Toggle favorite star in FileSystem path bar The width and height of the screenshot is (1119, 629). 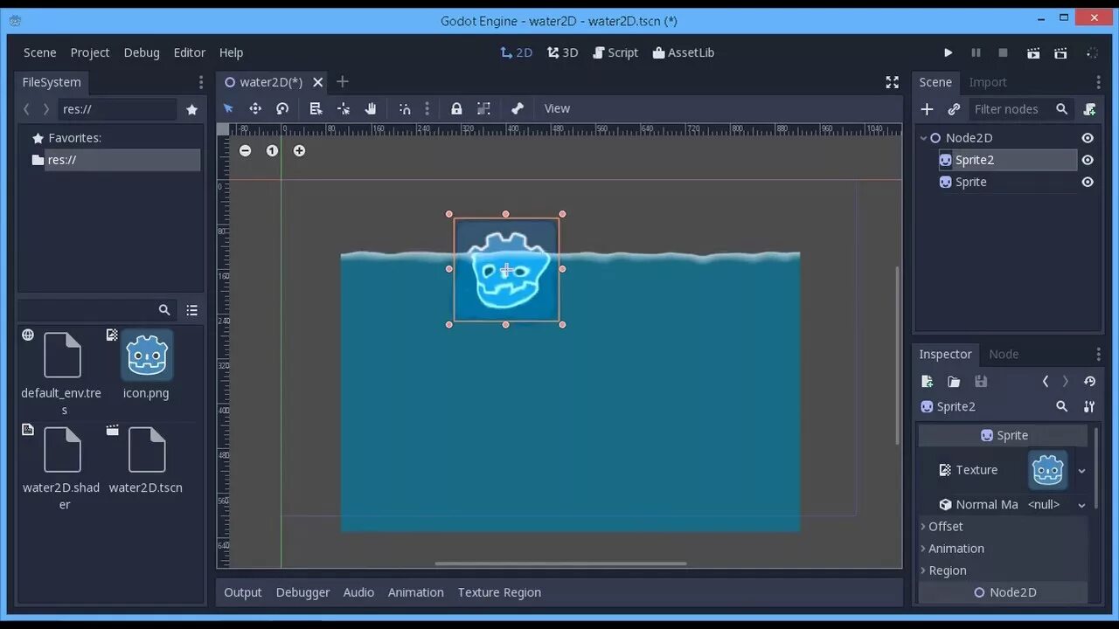point(192,109)
